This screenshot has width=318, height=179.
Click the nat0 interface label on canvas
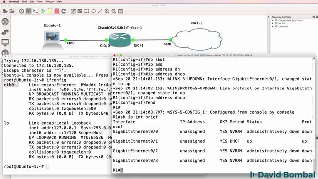pos(167,44)
